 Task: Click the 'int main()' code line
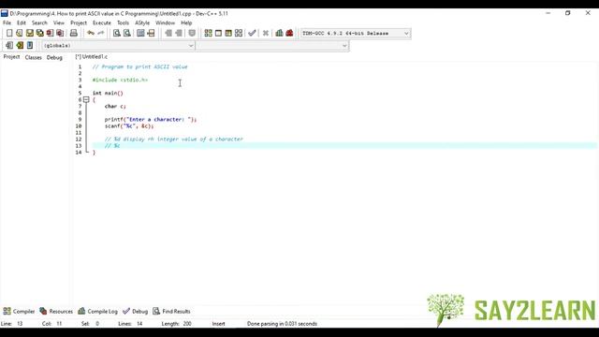(x=108, y=94)
